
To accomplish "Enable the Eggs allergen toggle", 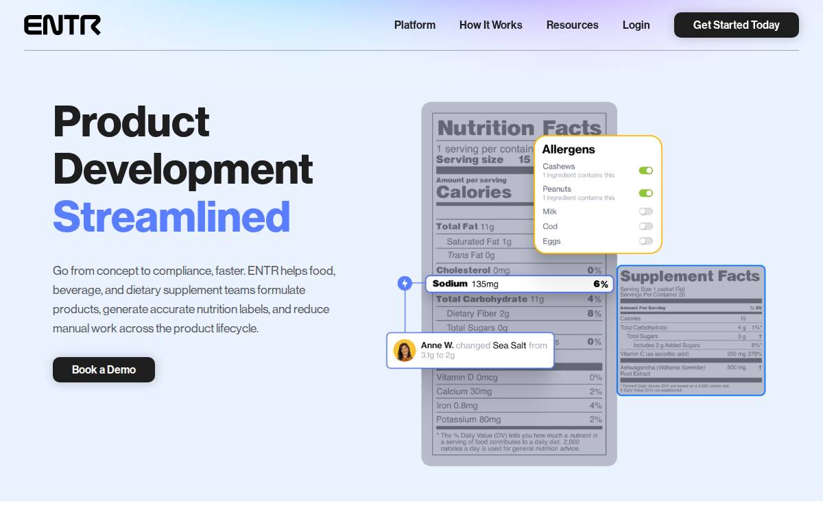I will pos(646,241).
